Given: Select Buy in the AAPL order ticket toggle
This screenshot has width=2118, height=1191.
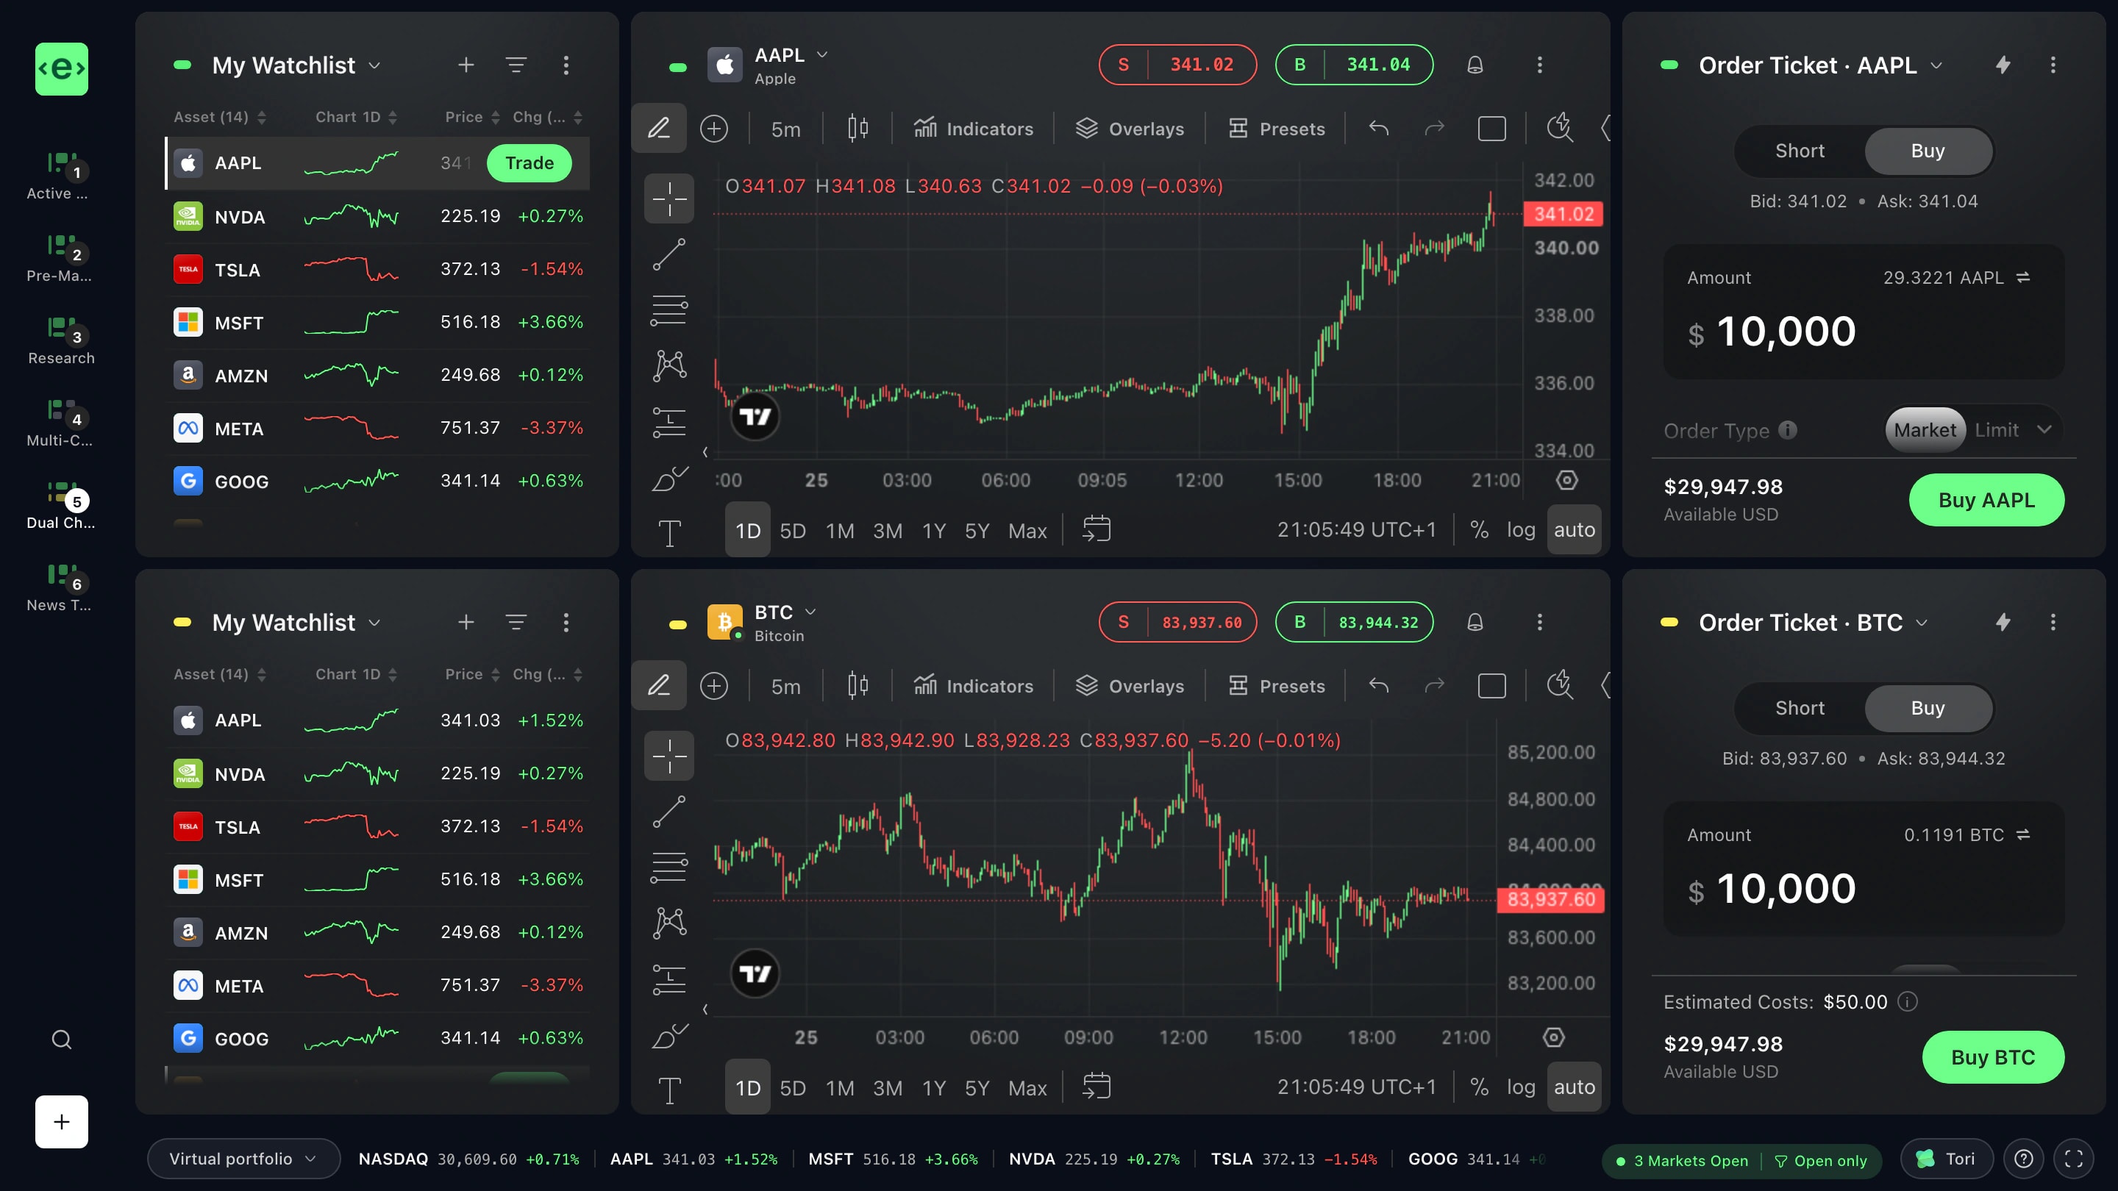Looking at the screenshot, I should [1928, 151].
